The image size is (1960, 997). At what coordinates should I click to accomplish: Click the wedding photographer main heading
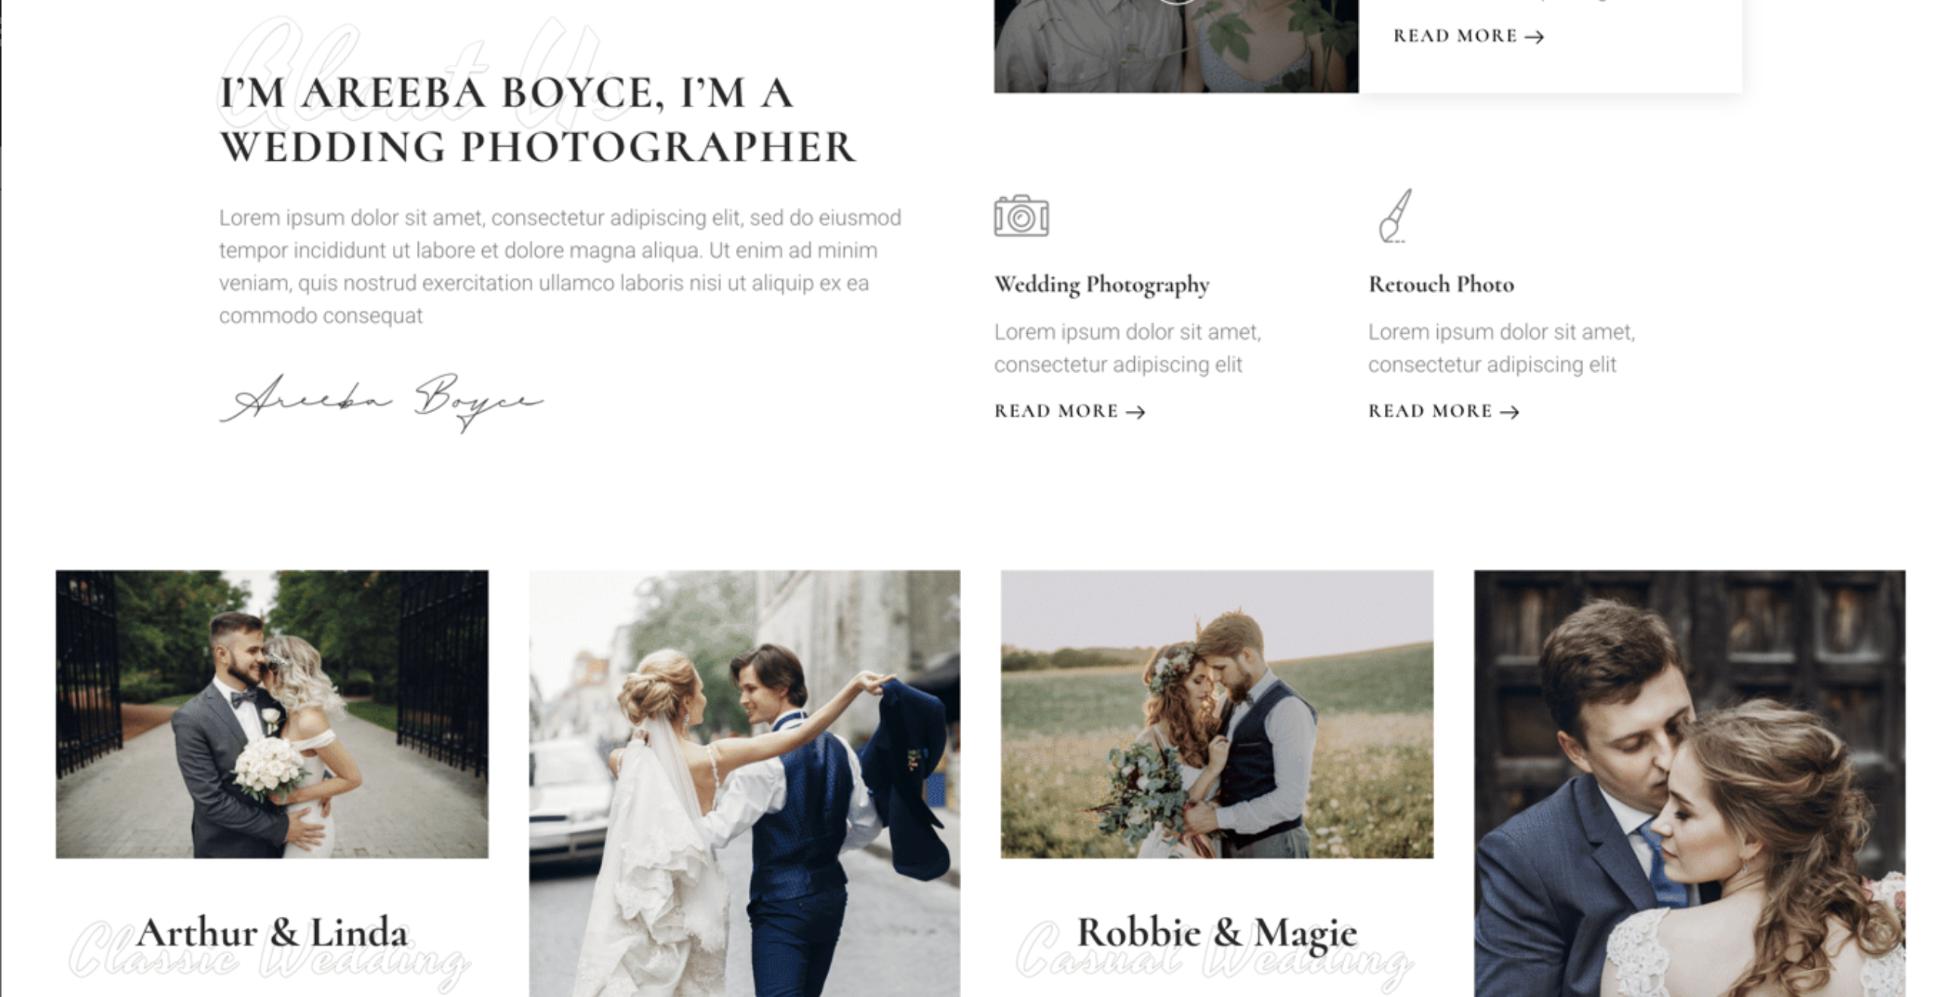pos(537,120)
